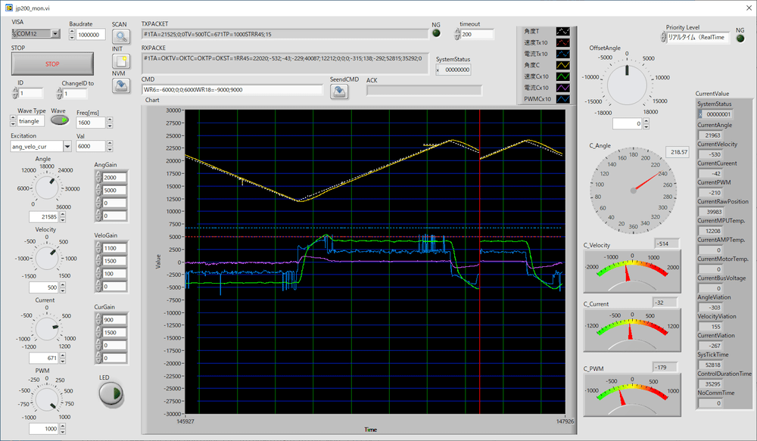This screenshot has height=441, width=757.
Task: Click the PWMCx10 legend plot icon
Action: (x=562, y=99)
